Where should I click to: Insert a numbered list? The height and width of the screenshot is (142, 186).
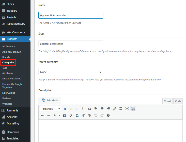(x=83, y=109)
